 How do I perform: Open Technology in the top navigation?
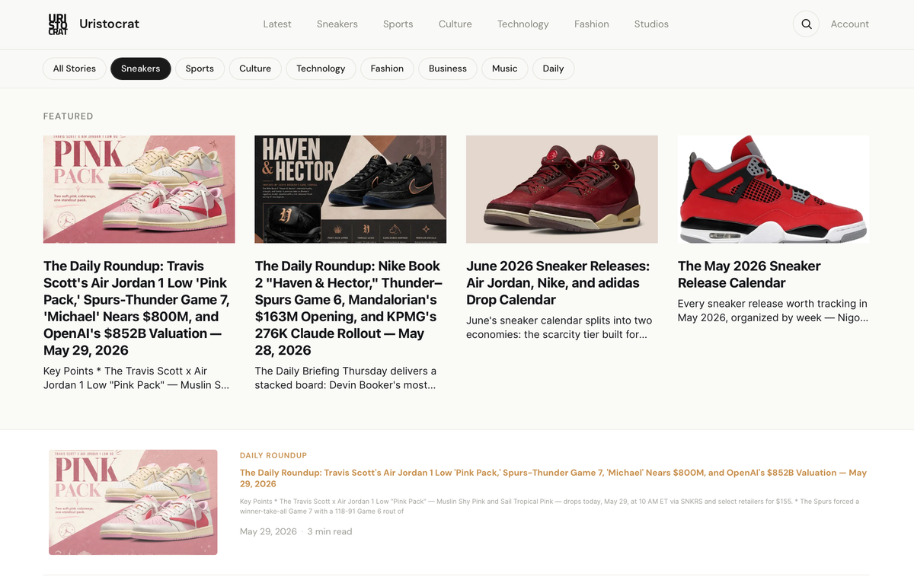tap(523, 24)
